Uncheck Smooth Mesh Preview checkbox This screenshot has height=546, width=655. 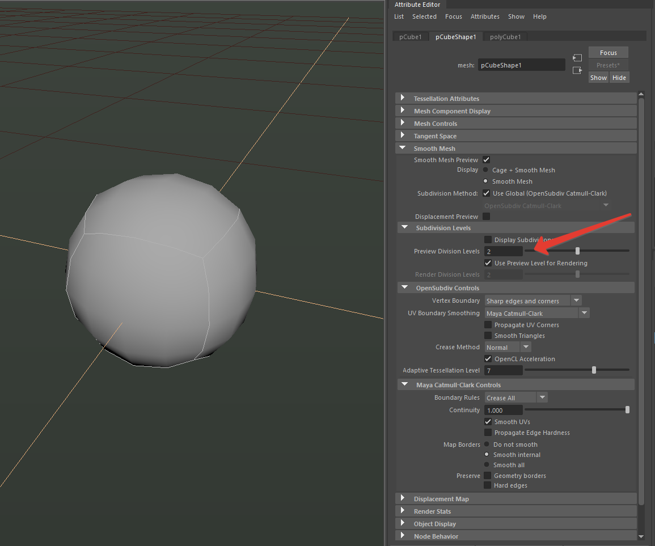pos(487,160)
